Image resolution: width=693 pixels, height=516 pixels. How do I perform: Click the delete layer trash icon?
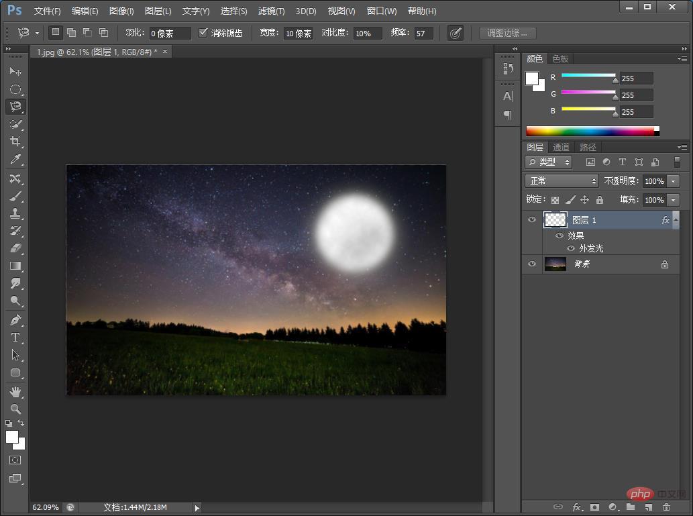point(666,507)
